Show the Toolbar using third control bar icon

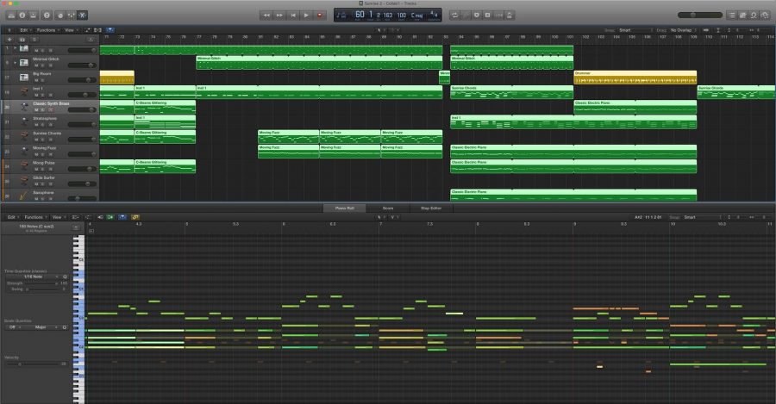point(33,16)
